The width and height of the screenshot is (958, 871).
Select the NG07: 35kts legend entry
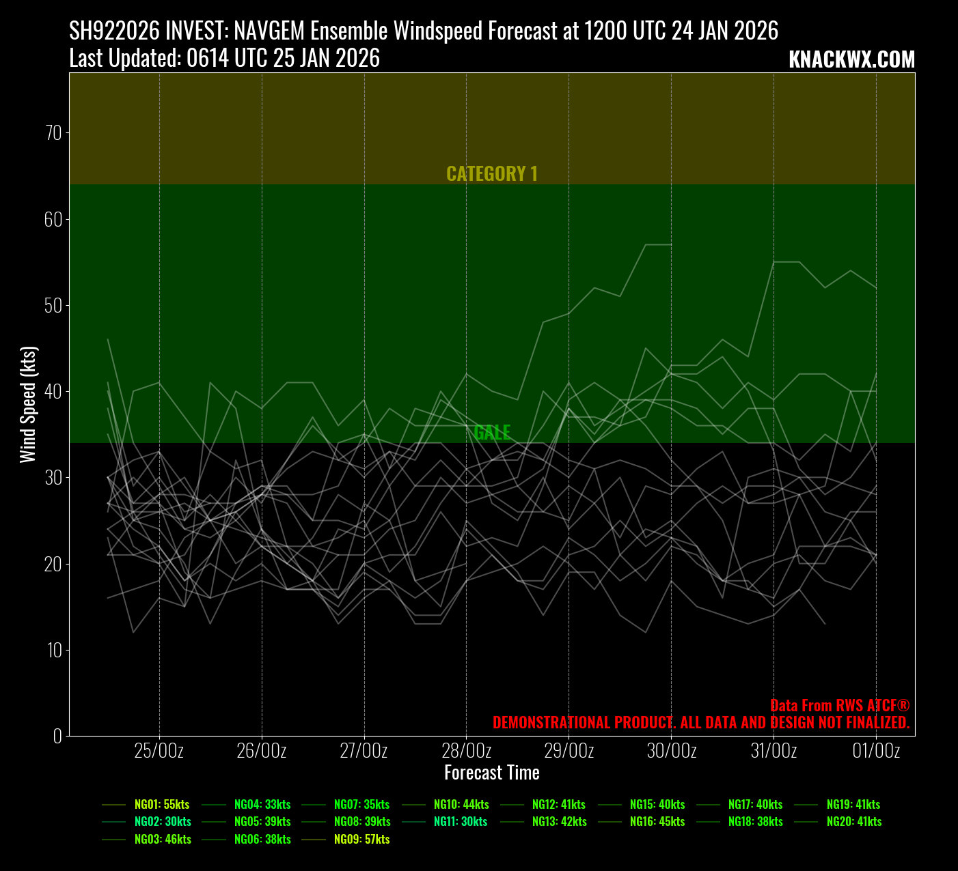361,805
